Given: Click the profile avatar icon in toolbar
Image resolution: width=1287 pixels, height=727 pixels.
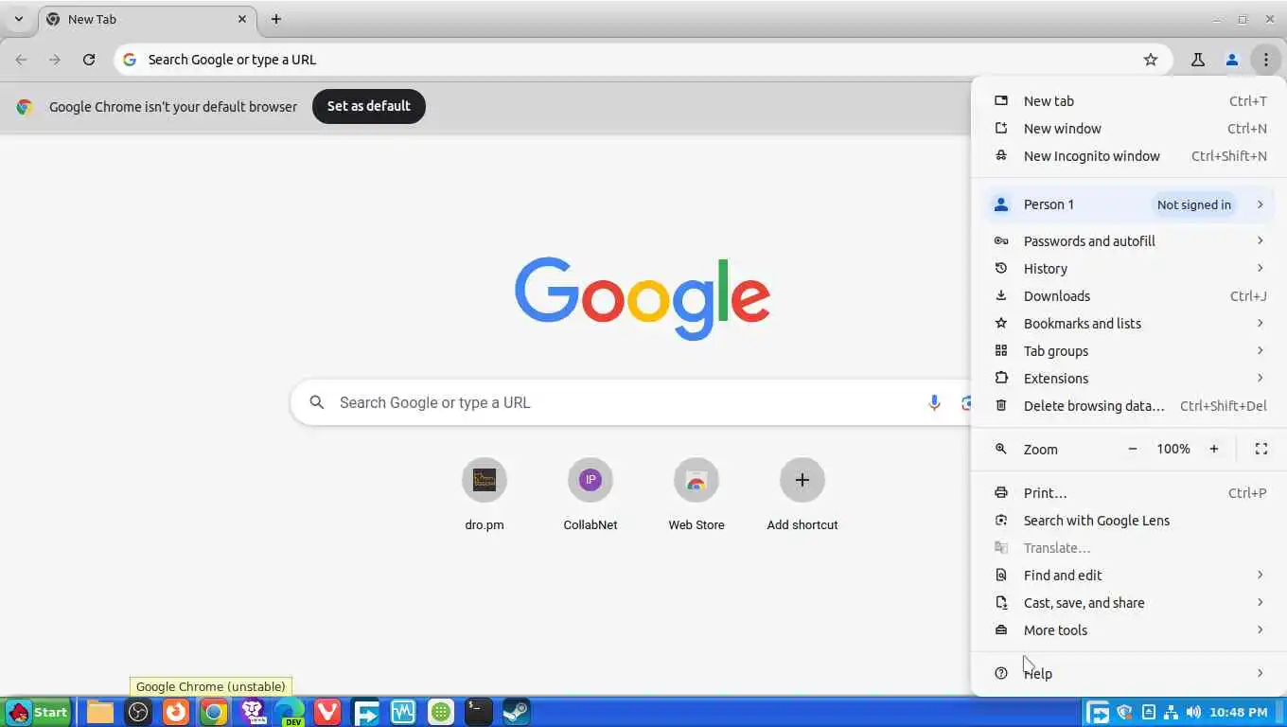Looking at the screenshot, I should (1231, 60).
